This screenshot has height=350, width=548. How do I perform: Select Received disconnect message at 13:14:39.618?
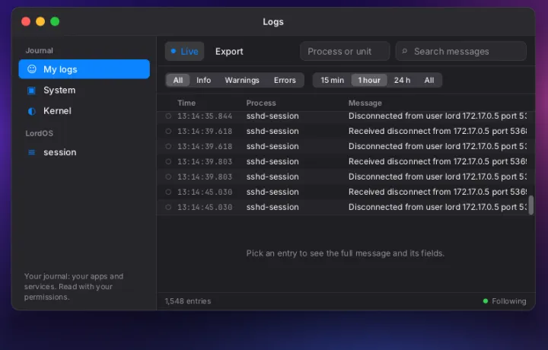click(x=437, y=131)
